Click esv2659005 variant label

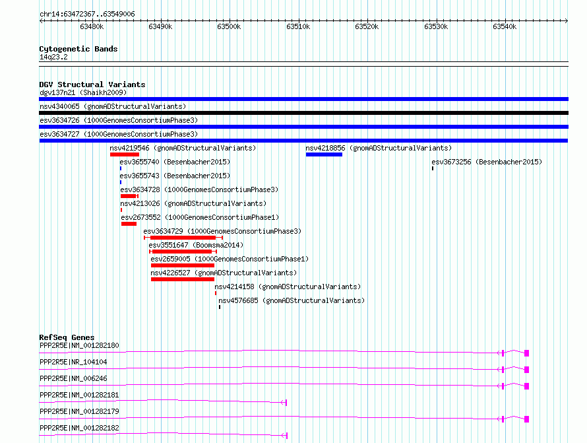click(230, 259)
